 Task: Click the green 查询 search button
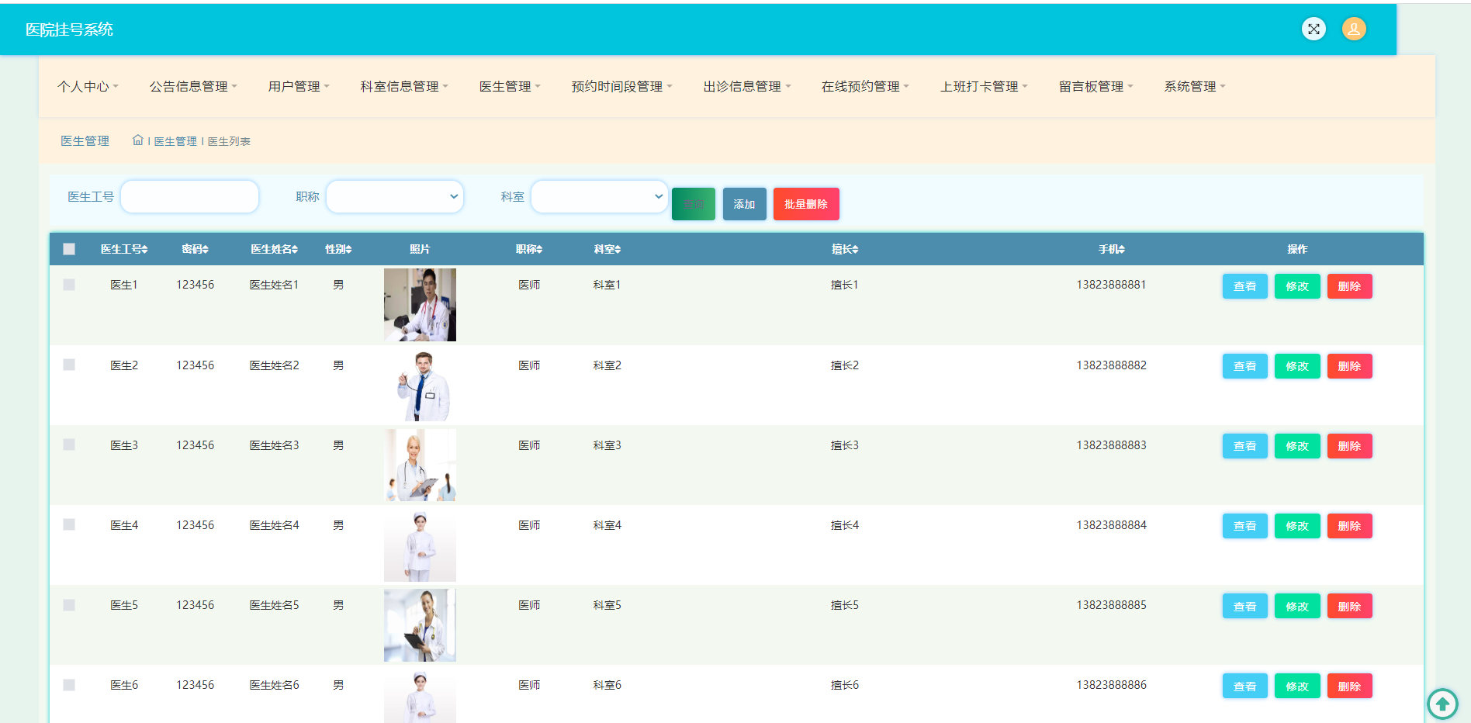[694, 204]
